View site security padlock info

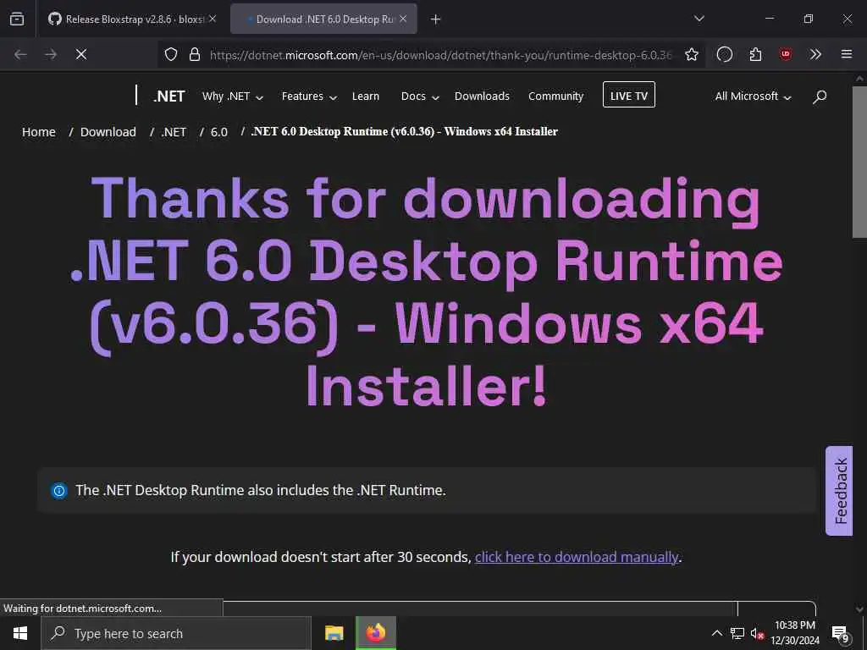[194, 54]
